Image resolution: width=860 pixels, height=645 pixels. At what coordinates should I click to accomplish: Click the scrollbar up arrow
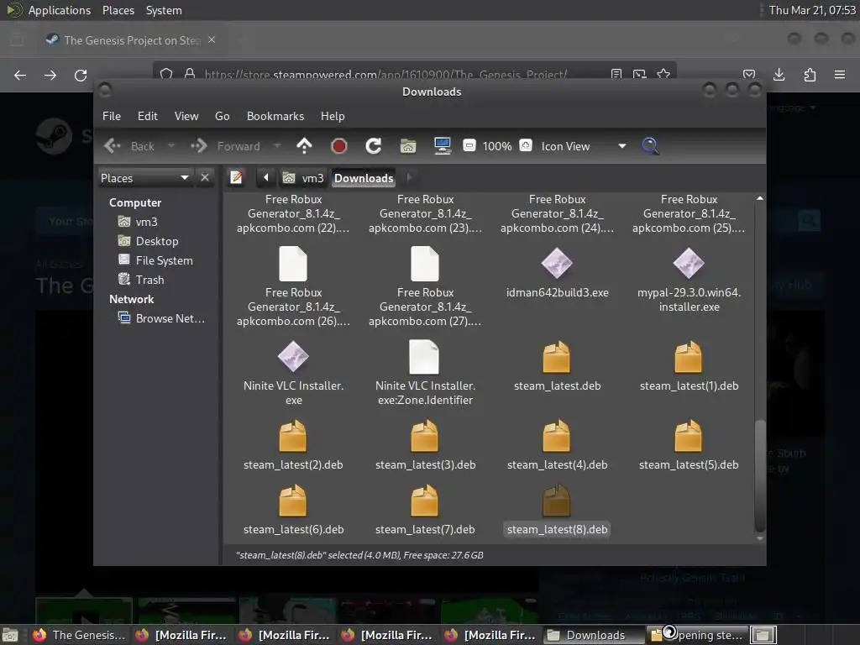759,198
